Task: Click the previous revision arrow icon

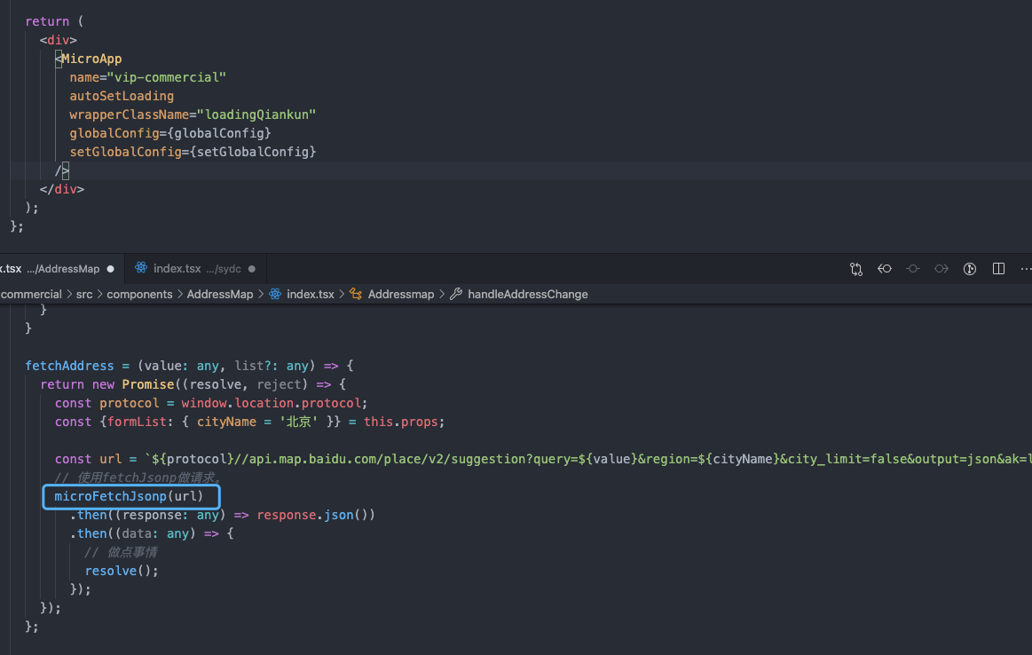Action: [x=885, y=269]
